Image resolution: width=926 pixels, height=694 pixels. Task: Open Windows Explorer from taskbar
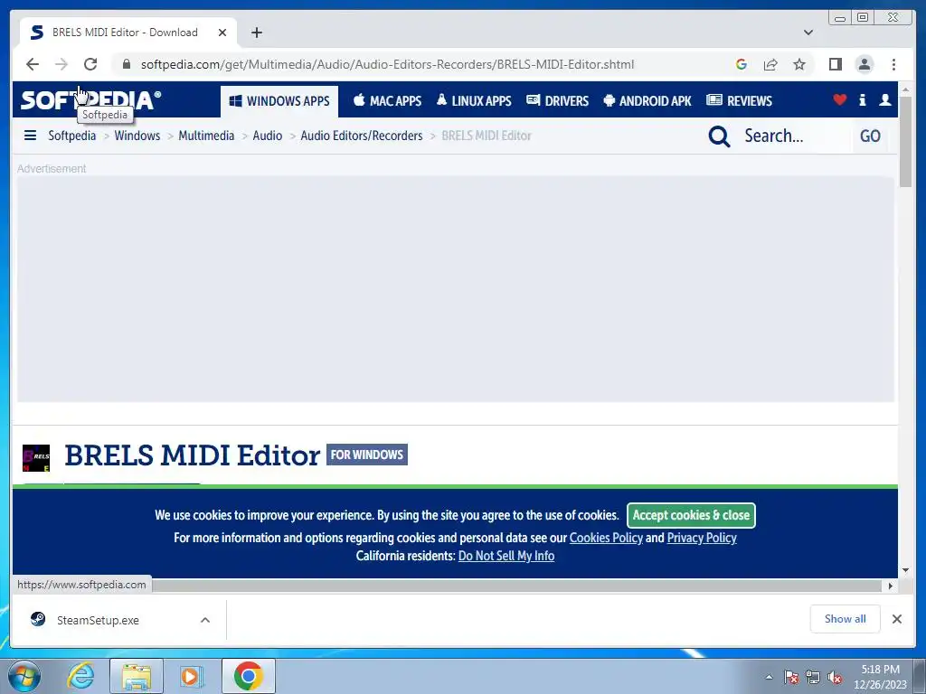point(136,676)
